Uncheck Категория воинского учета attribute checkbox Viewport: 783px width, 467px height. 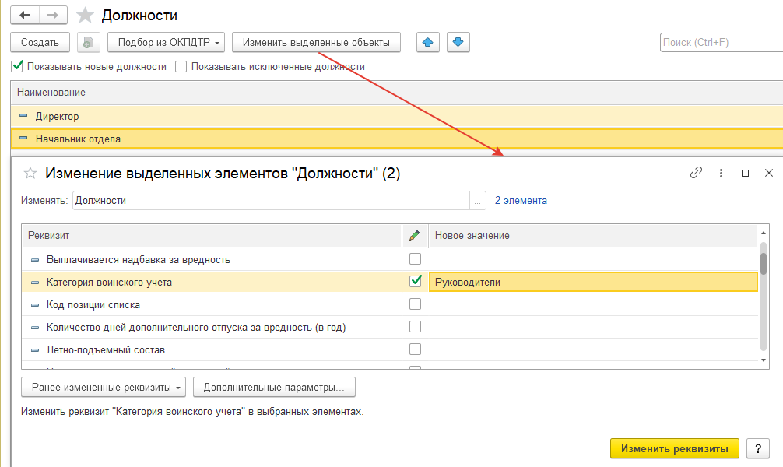pos(416,282)
